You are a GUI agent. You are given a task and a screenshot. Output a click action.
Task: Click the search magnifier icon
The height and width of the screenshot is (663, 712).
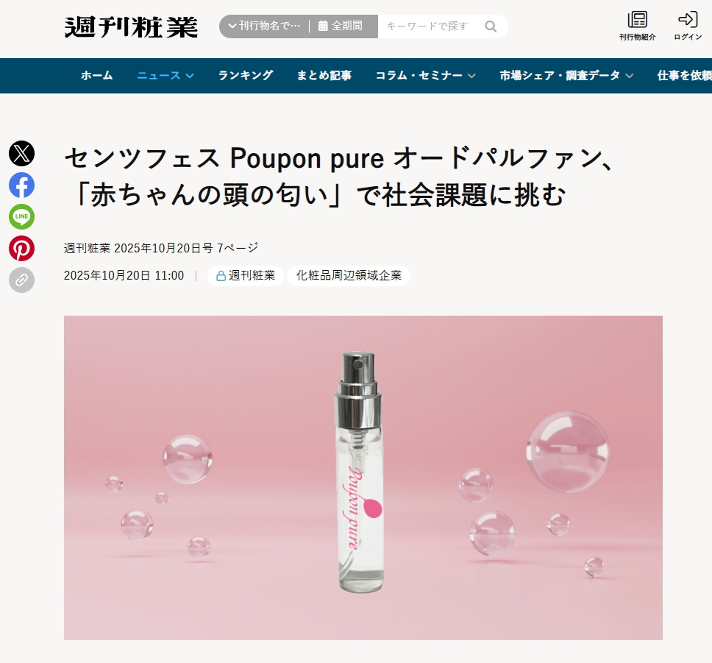click(491, 26)
